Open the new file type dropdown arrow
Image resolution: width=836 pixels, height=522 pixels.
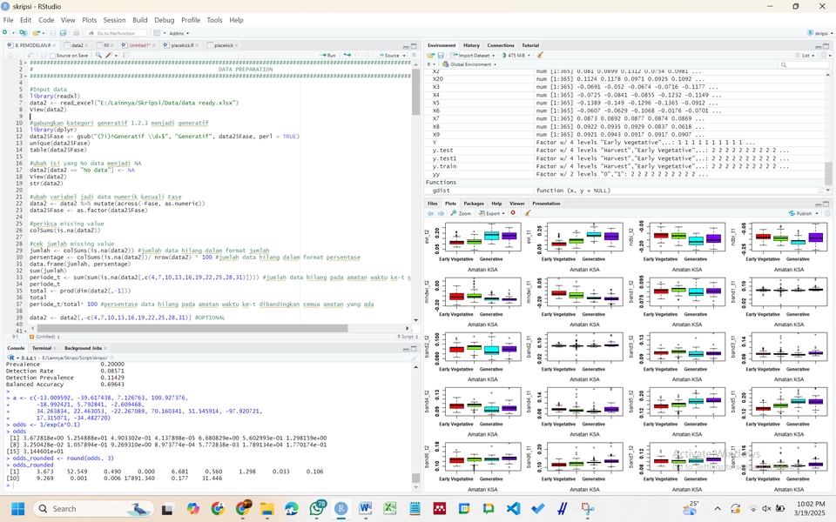(12, 33)
